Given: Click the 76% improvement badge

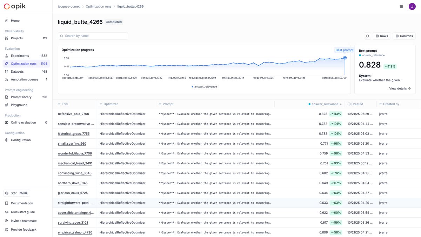Looking at the screenshot, I should (x=336, y=173).
